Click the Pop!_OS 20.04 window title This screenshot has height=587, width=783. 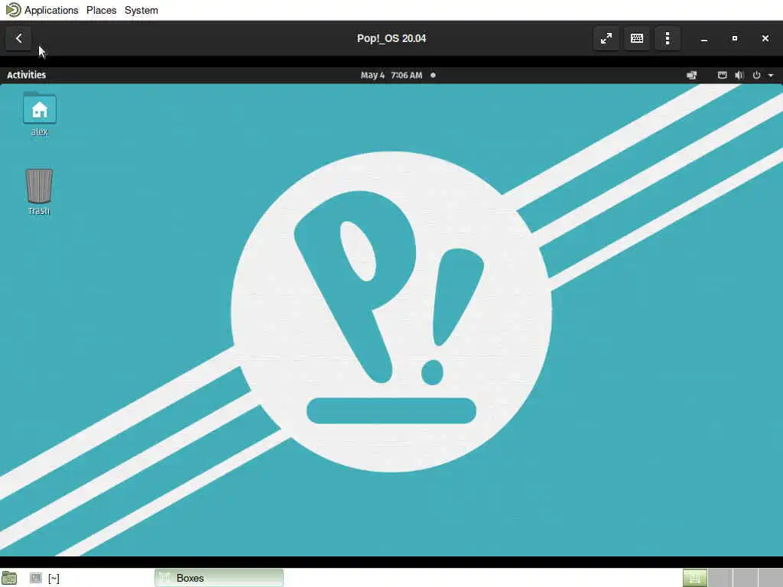click(x=391, y=38)
